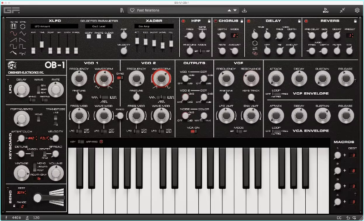Flip the HPF 2P/4P mode switch
The height and width of the screenshot is (221, 364).
[x=202, y=51]
